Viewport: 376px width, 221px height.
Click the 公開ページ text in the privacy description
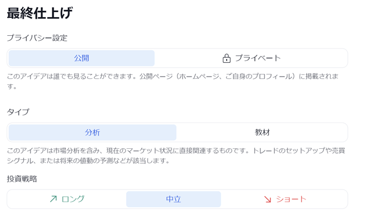[156, 77]
